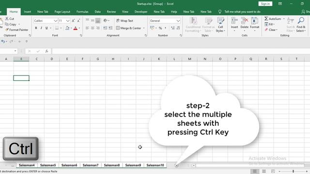This screenshot has width=310, height=174.
Task: Toggle middle vertical alignment
Action: point(93,20)
